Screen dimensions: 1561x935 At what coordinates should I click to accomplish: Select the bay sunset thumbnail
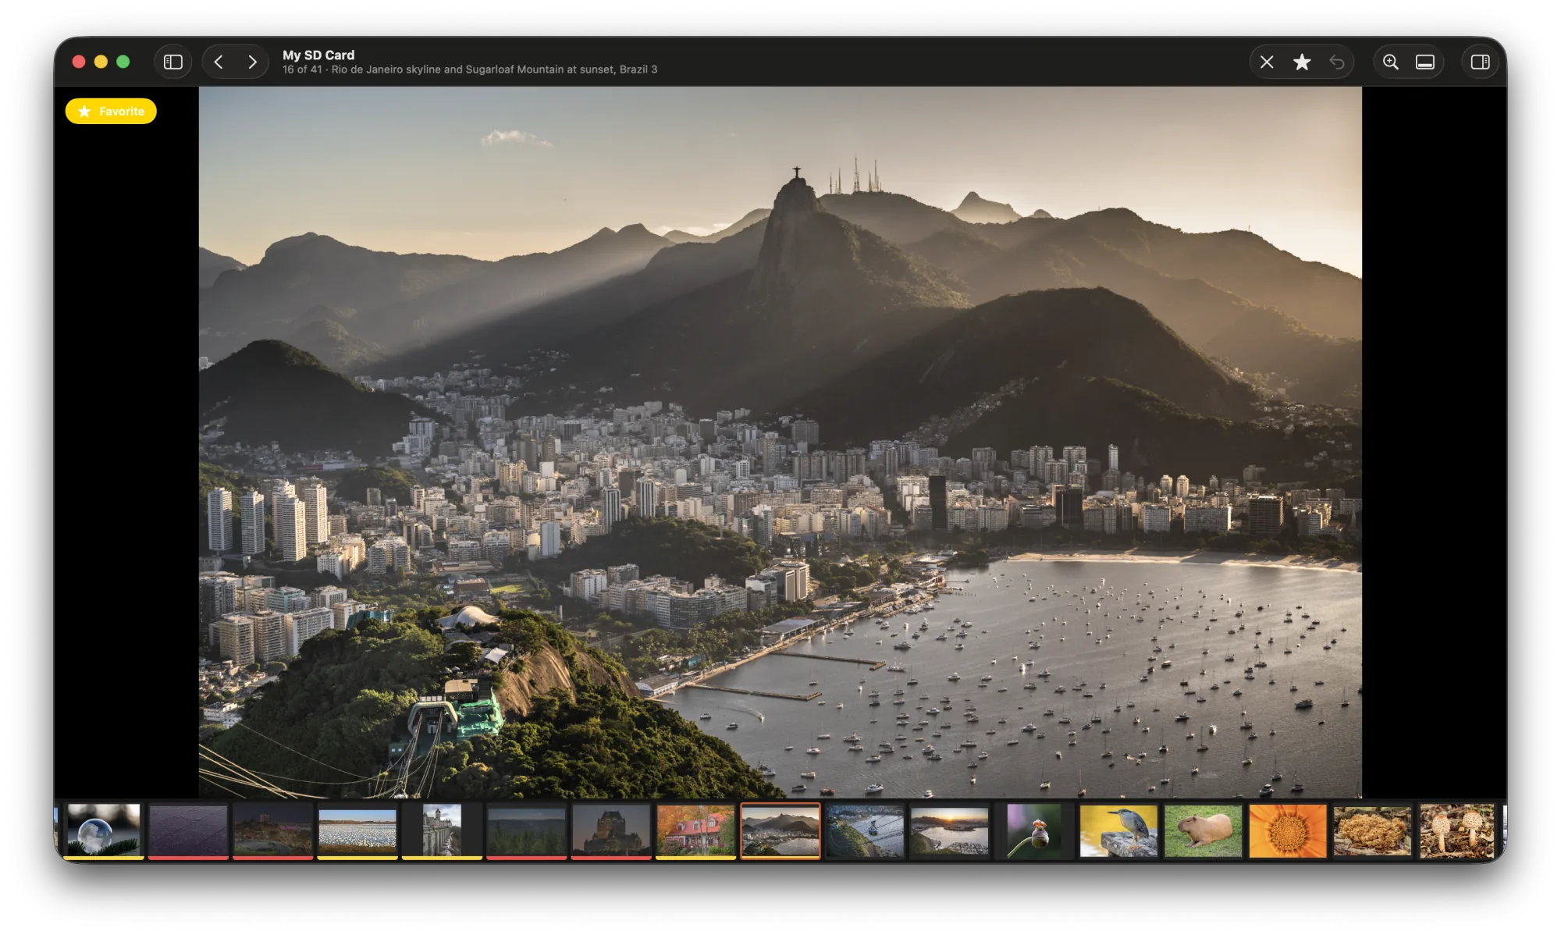coord(950,831)
